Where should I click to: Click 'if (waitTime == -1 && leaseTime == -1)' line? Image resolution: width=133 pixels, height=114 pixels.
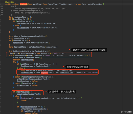click(37, 64)
